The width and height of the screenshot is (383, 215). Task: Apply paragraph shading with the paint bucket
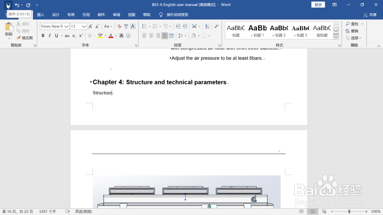[193, 36]
